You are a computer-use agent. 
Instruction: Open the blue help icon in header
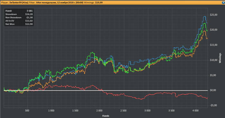(223, 3)
